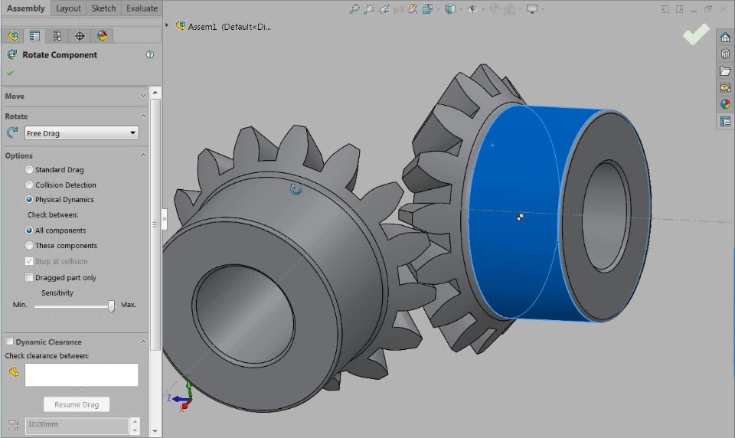The image size is (735, 438).
Task: Accept with the large green checkmark in viewport
Action: 696,34
